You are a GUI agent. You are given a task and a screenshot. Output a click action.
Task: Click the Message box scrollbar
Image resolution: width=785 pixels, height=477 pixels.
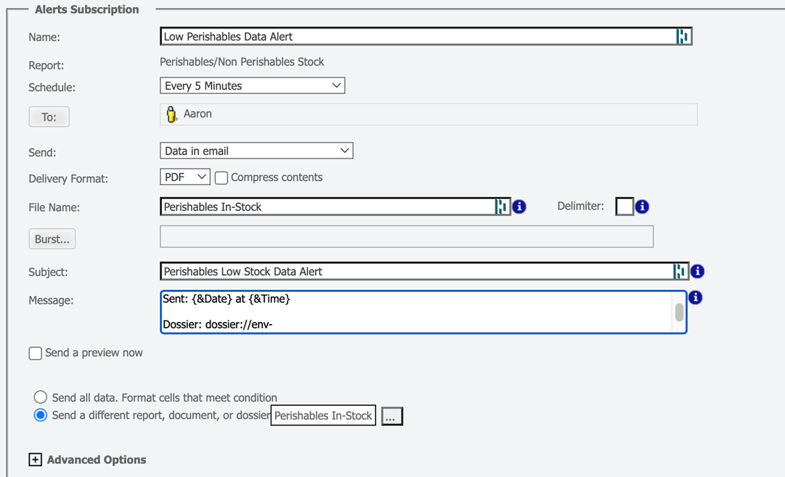point(679,312)
